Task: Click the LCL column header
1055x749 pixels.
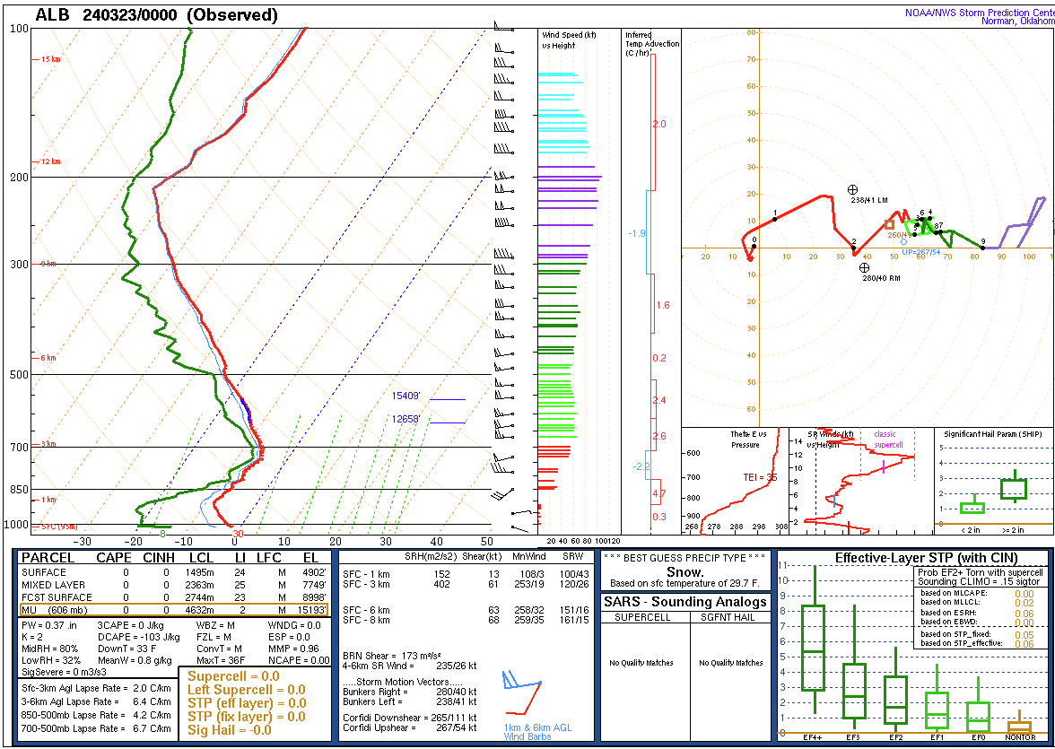Action: [x=200, y=558]
